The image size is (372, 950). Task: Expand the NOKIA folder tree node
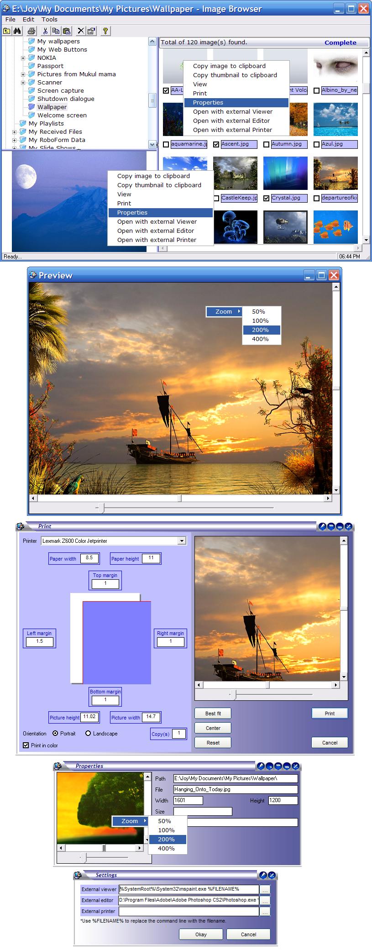pyautogui.click(x=23, y=58)
